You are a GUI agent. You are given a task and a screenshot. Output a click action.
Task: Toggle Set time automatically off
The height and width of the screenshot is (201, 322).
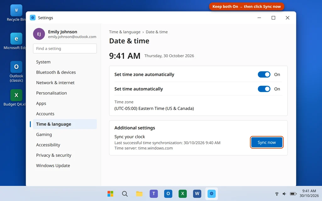click(x=264, y=89)
